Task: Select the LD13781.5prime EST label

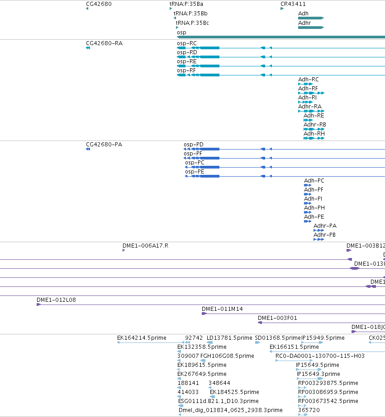Action: point(229,338)
